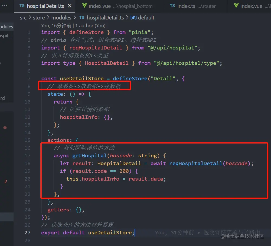Click HospitalDetail type on line 18
Screen dimensions: 271x246
tap(119, 163)
